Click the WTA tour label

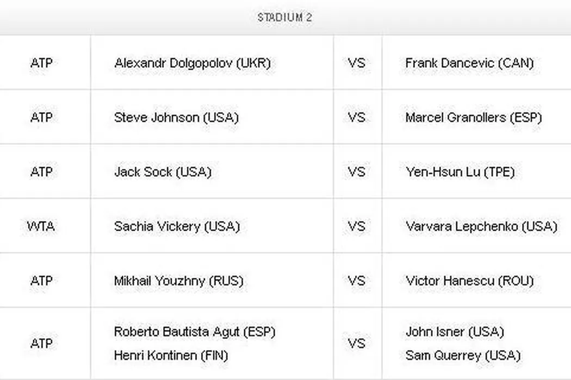(41, 226)
